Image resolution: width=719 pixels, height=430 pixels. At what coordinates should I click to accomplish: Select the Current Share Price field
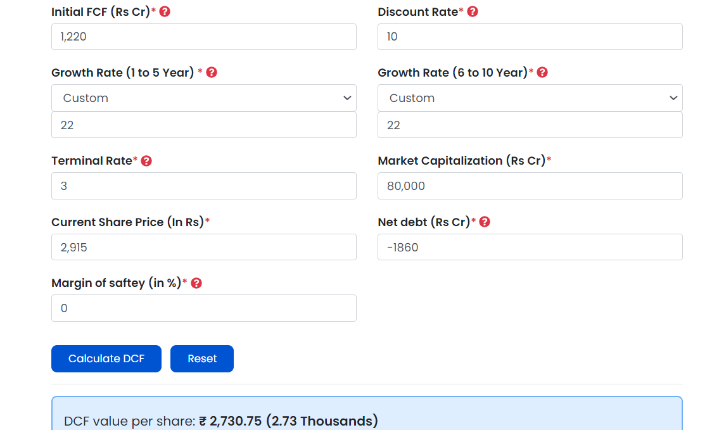[x=203, y=247]
